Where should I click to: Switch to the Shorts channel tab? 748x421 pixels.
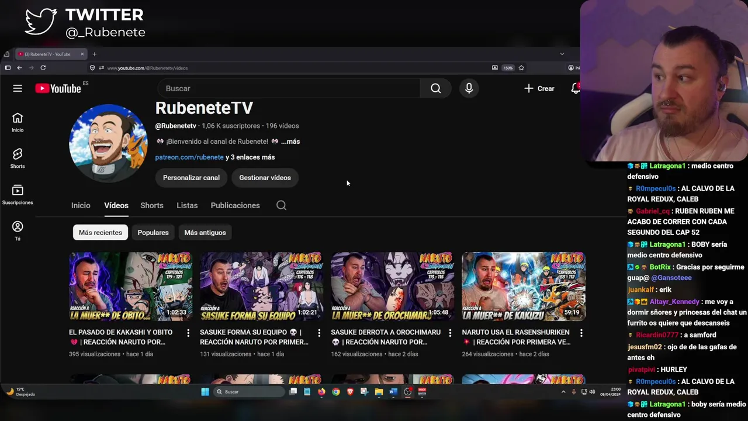(x=152, y=205)
